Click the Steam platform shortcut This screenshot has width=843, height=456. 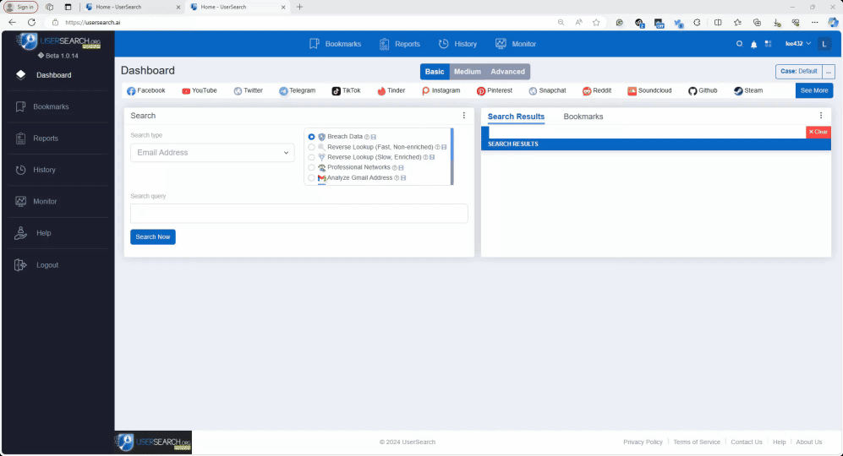click(x=747, y=90)
